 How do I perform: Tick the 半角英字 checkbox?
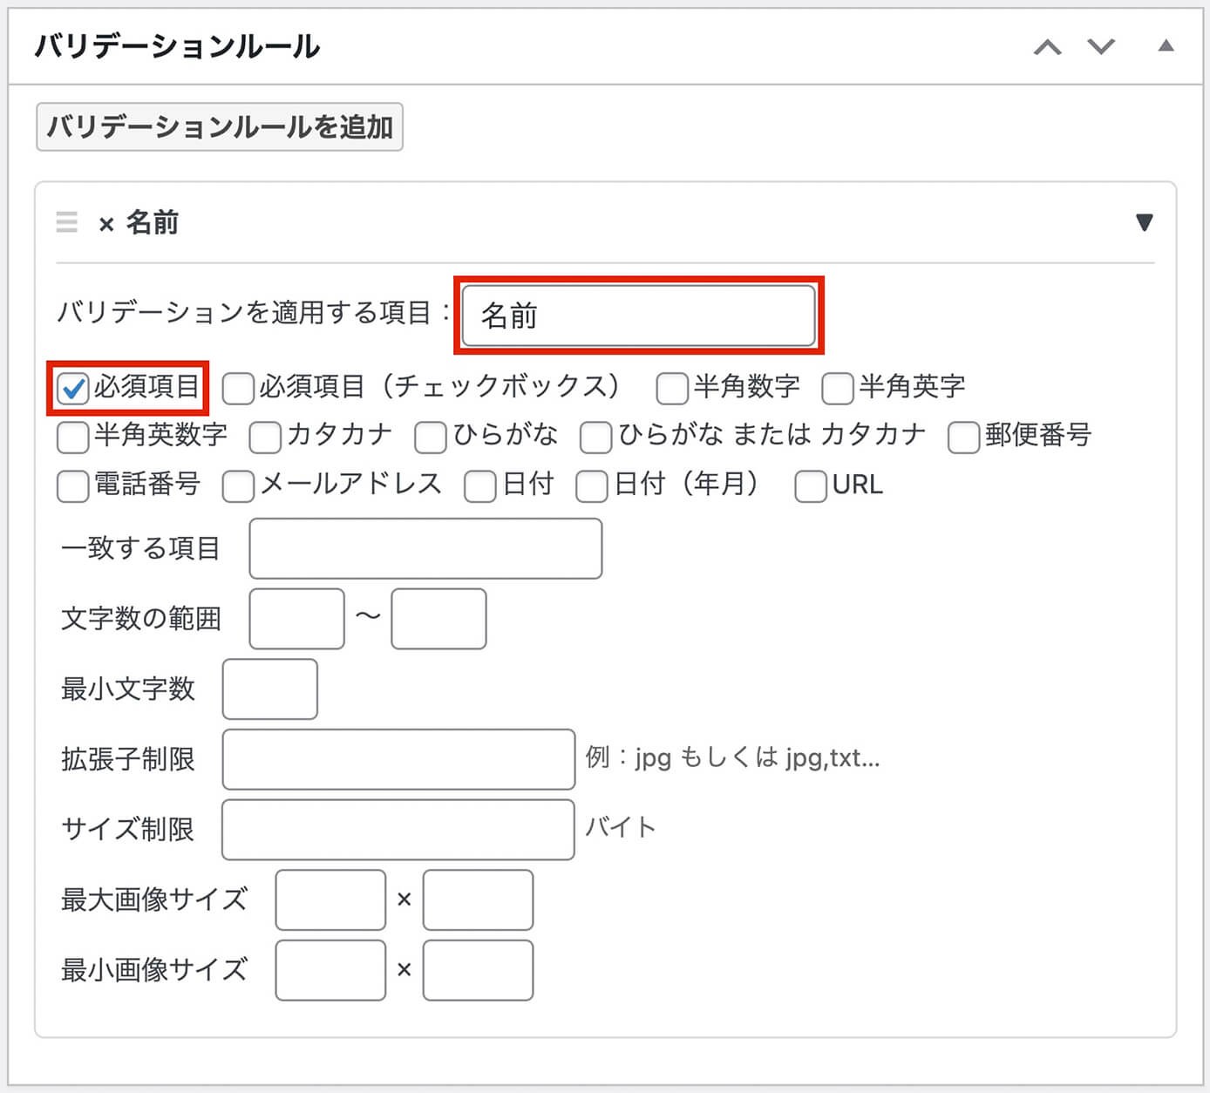tap(838, 388)
